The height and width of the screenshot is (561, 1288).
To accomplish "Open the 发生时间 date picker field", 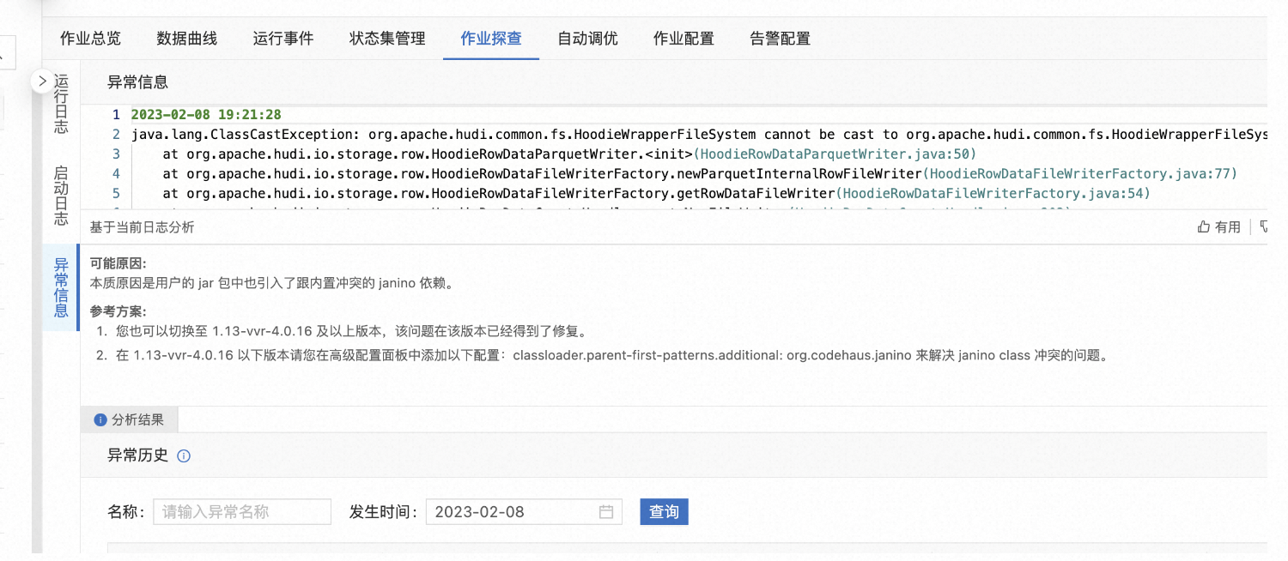I will (525, 512).
